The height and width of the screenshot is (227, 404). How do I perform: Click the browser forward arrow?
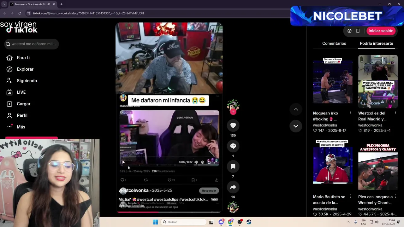pos(12,13)
